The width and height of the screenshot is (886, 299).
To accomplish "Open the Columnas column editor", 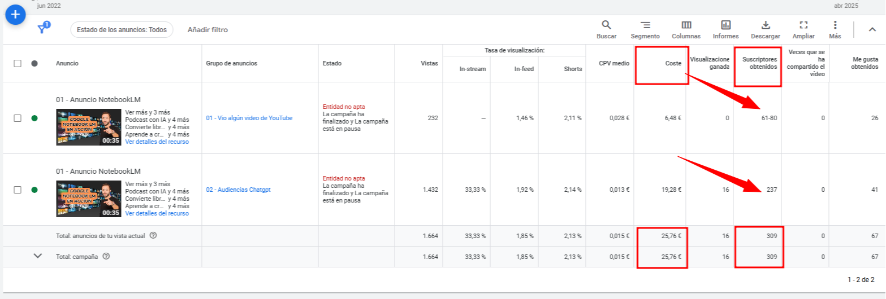I will tap(686, 25).
